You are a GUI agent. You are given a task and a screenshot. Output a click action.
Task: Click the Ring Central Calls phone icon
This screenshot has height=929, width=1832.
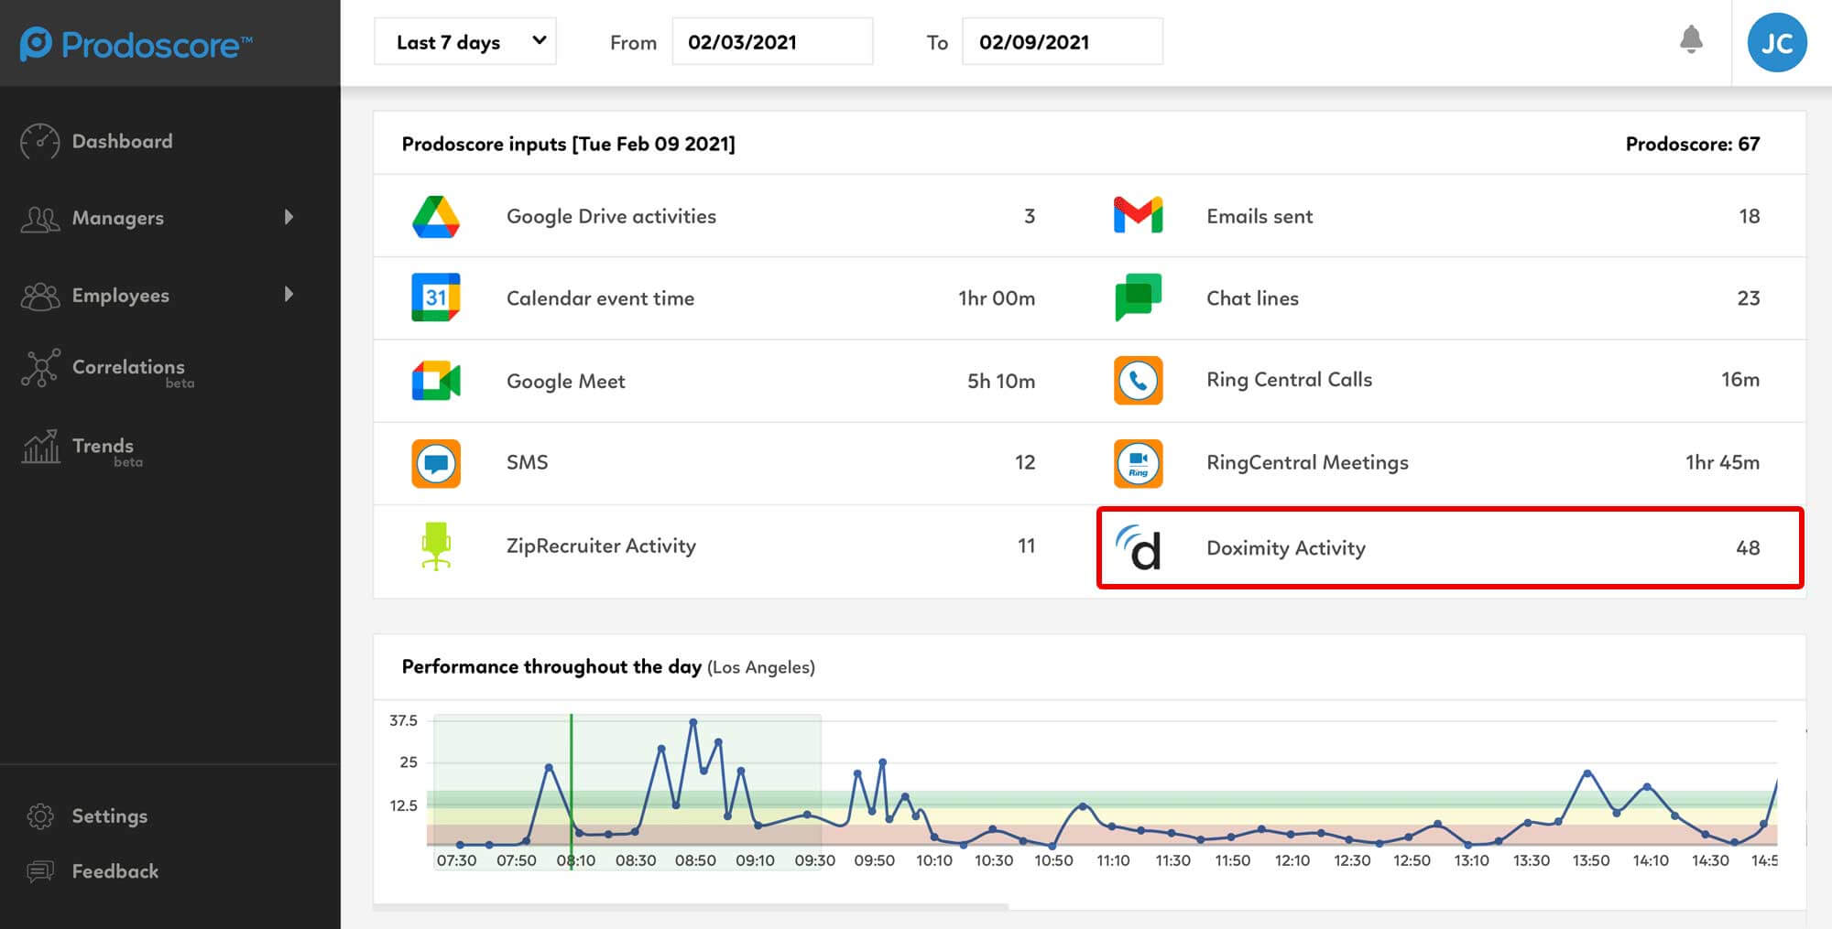pos(1138,380)
